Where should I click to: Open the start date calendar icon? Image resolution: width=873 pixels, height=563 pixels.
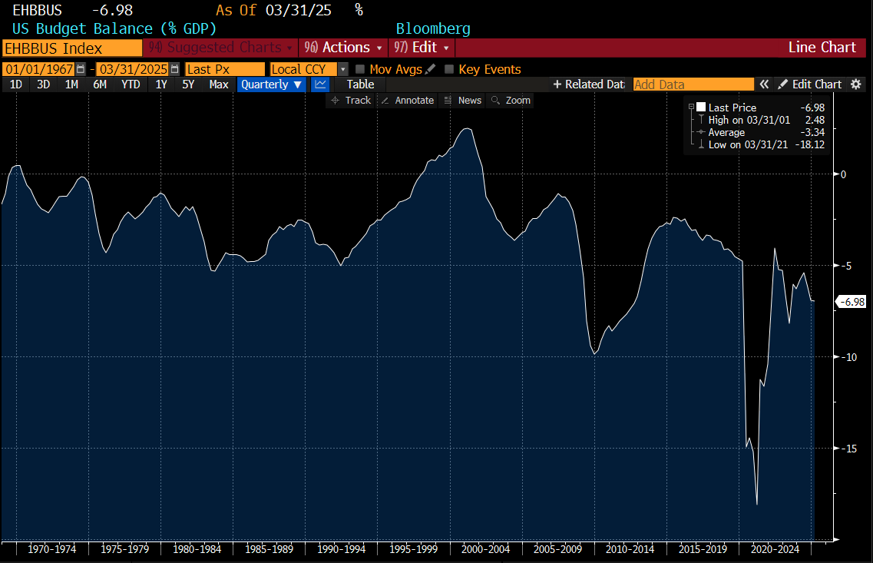pos(81,69)
